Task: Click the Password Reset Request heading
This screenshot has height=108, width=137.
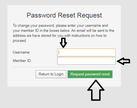Action: [64, 15]
